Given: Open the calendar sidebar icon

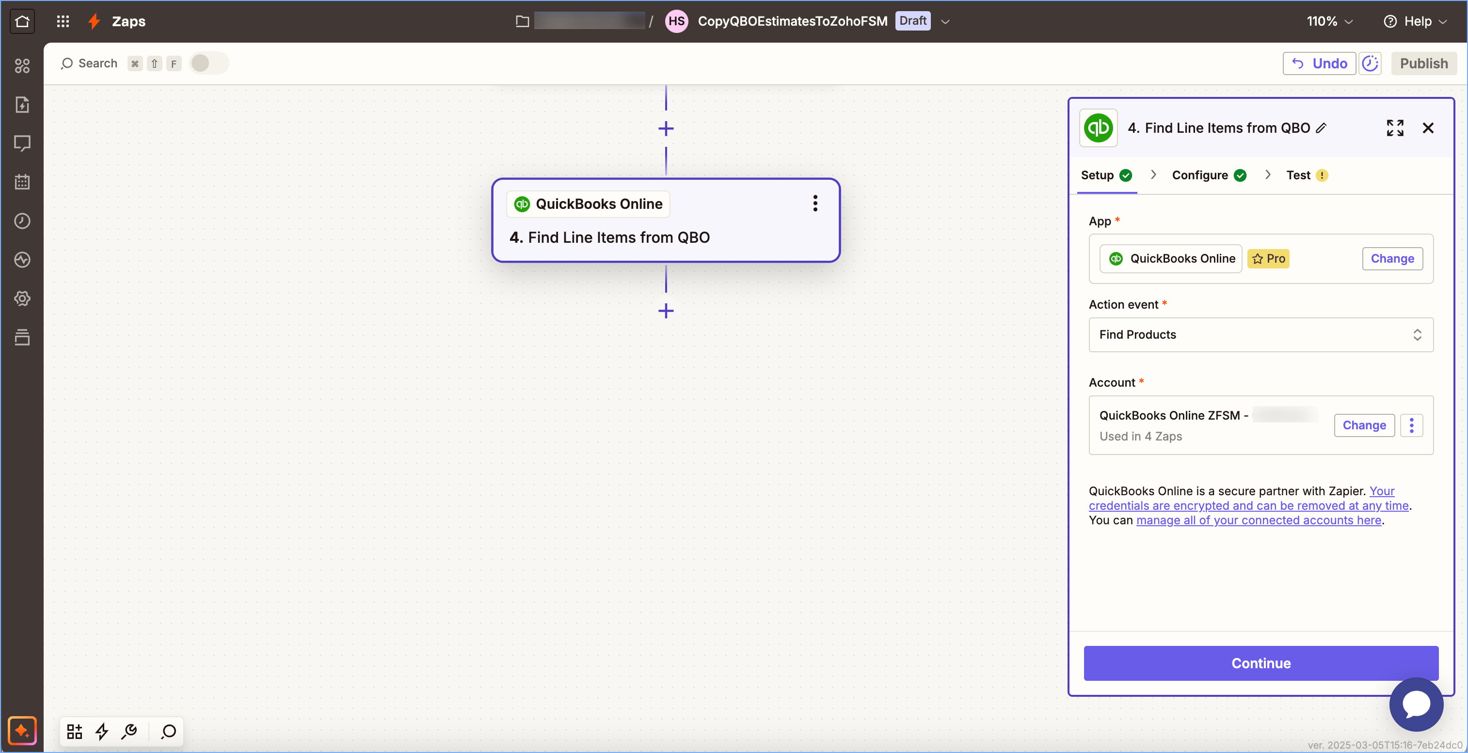Looking at the screenshot, I should click(22, 182).
